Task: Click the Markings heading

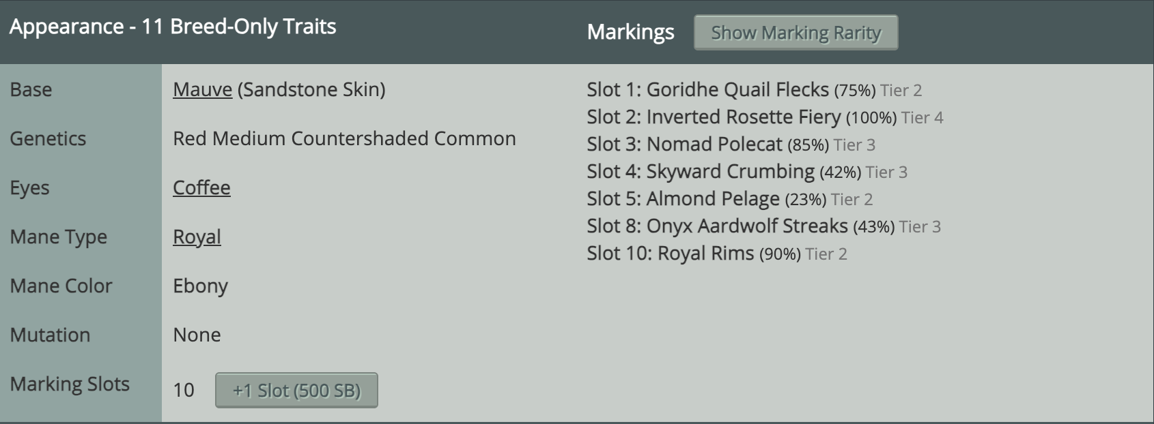Action: (x=630, y=32)
